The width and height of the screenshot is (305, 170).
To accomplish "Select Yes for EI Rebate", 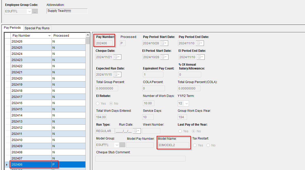I will coord(98,104).
